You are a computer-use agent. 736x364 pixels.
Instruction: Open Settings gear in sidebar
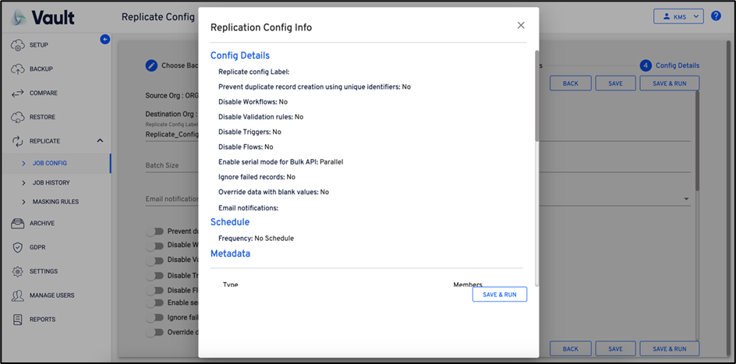[18, 271]
